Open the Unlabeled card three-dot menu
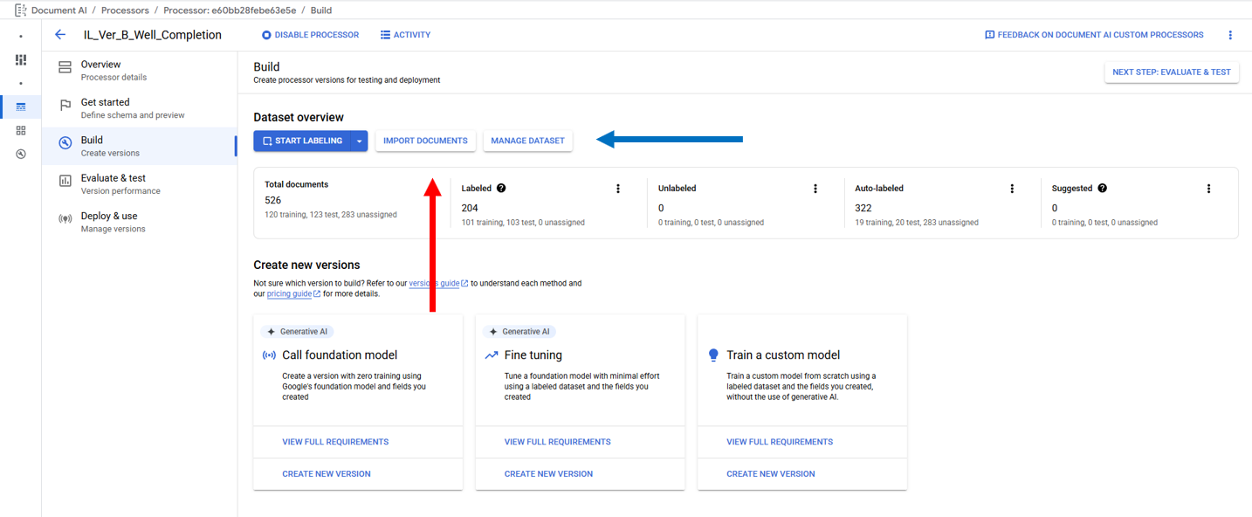Image resolution: width=1252 pixels, height=517 pixels. point(815,189)
